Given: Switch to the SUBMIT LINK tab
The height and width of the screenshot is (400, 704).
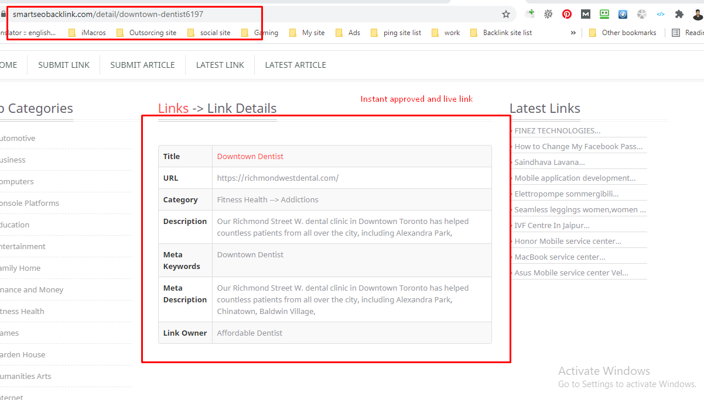Looking at the screenshot, I should point(63,64).
